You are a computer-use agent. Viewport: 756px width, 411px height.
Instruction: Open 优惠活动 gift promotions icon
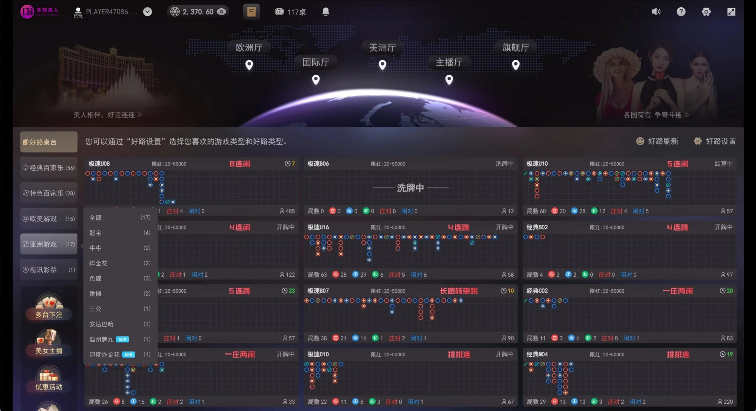[x=49, y=379]
